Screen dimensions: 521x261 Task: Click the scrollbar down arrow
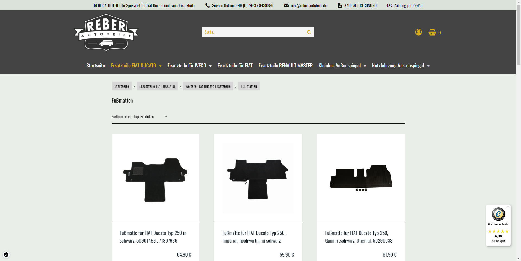(x=519, y=259)
